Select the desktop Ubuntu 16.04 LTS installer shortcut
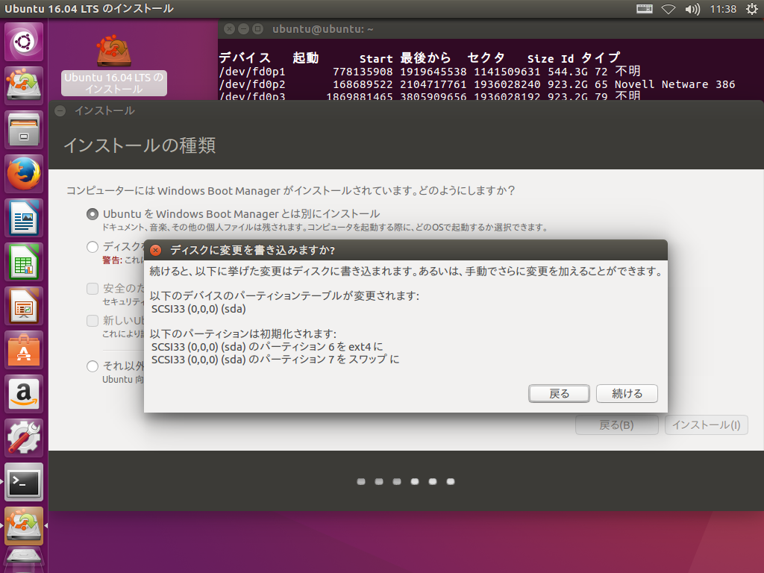The image size is (764, 573). pos(113,65)
